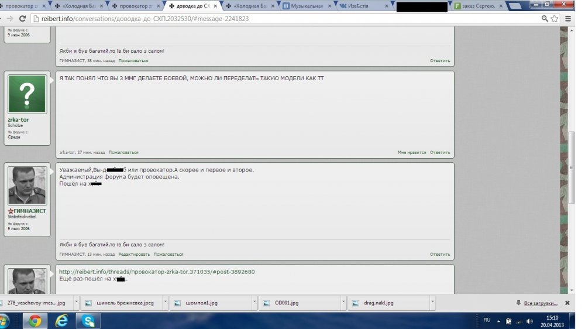The height and width of the screenshot is (329, 585).
Task: Open downloaded file 278_veschevoy-mes....jpg
Action: click(36, 303)
